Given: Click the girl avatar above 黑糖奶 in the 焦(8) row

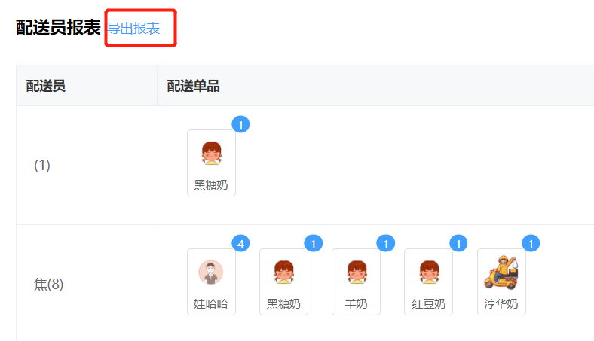Looking at the screenshot, I should pyautogui.click(x=284, y=272).
